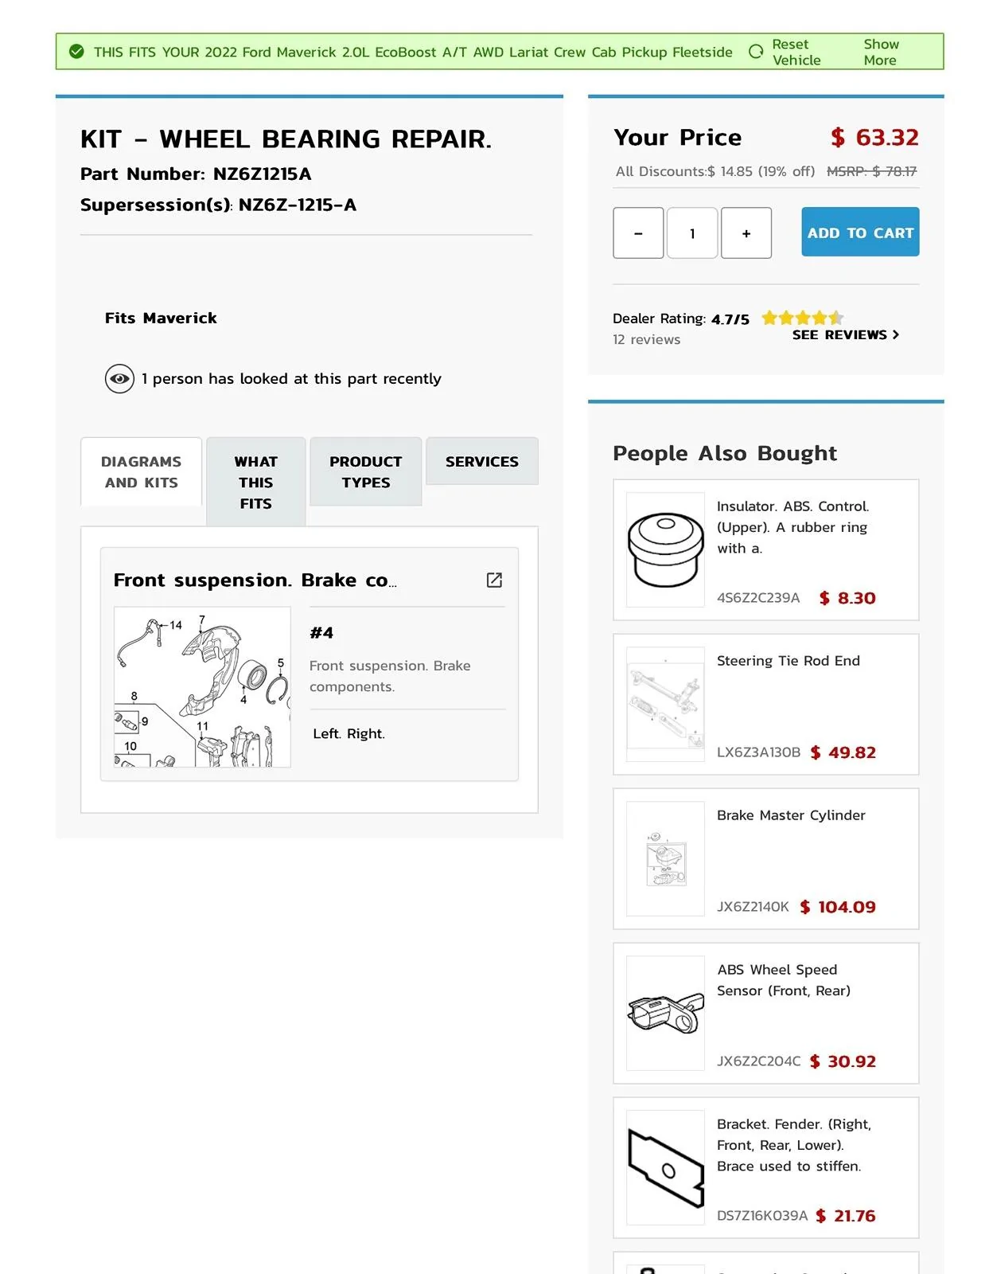Open the front suspension brake diagram thumbnail
The width and height of the screenshot is (993, 1274).
tap(202, 687)
